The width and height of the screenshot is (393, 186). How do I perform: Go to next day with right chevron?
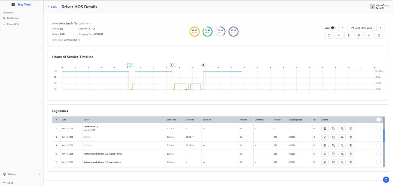380,28
